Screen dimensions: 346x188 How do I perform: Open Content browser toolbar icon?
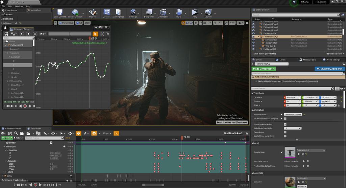pyautogui.click(x=106, y=13)
